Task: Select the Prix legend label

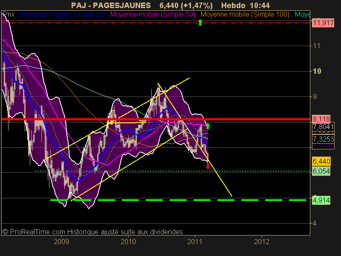Action: tap(9, 15)
